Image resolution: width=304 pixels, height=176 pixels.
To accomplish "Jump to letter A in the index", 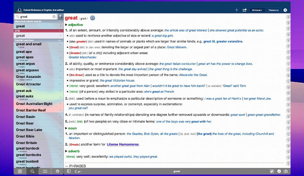I will [x=288, y=17].
